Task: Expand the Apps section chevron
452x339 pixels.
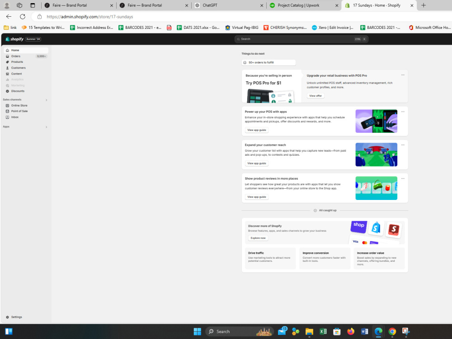Action: pos(46,127)
